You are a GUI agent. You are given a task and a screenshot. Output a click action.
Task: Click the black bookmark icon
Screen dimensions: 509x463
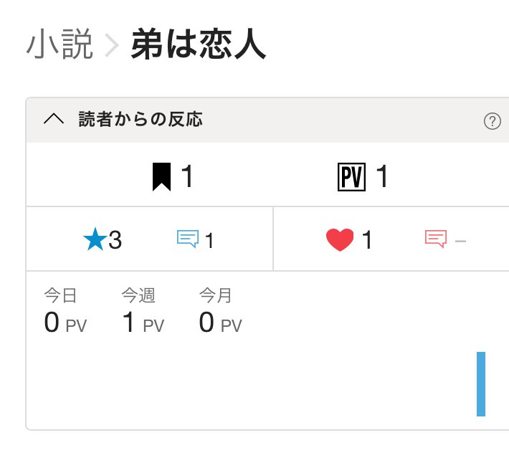coord(161,176)
